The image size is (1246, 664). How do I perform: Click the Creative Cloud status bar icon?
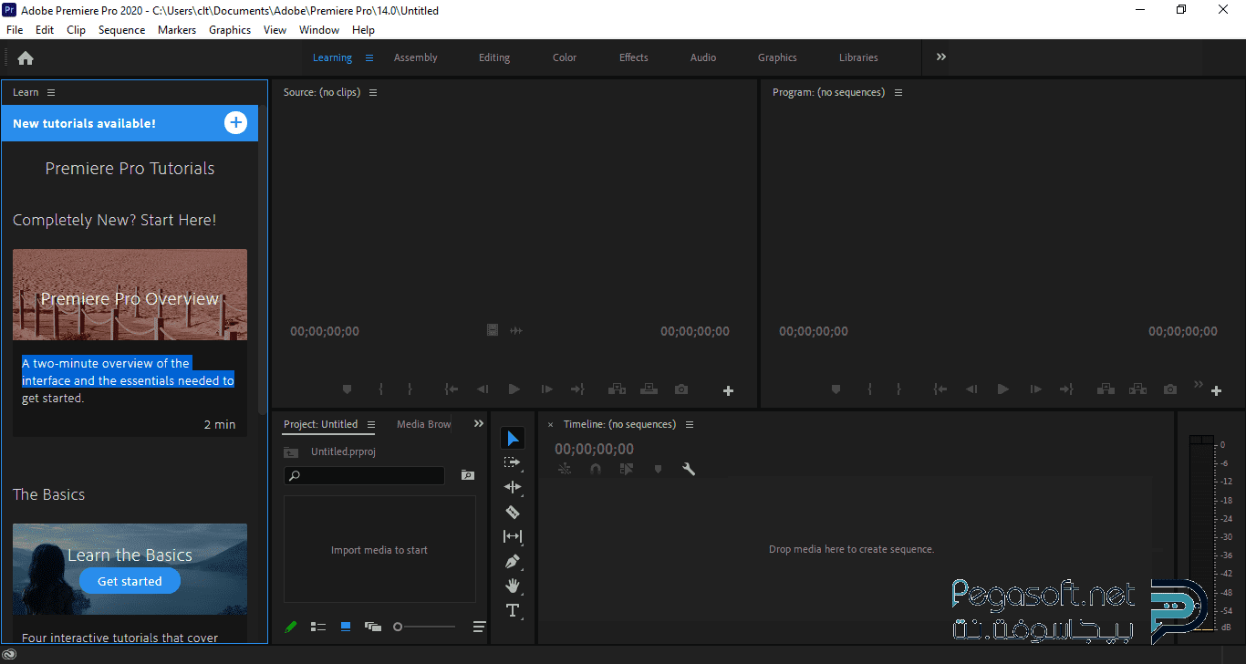(10, 655)
